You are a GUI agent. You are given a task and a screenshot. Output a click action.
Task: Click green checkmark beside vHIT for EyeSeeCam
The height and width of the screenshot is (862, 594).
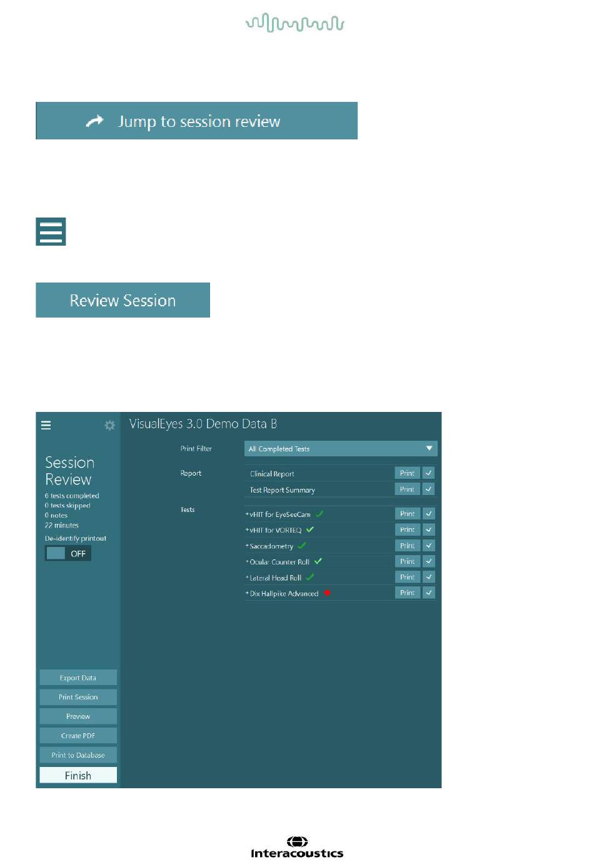coord(319,514)
